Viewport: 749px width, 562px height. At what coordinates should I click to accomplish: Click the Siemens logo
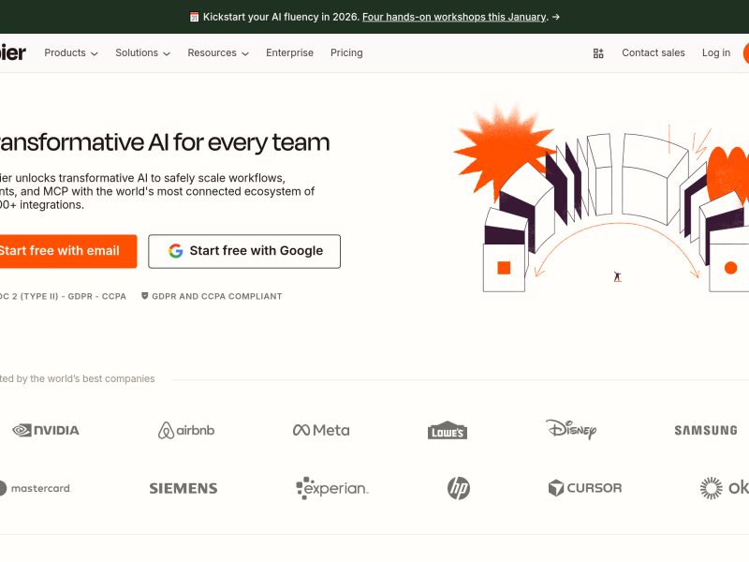click(x=184, y=488)
